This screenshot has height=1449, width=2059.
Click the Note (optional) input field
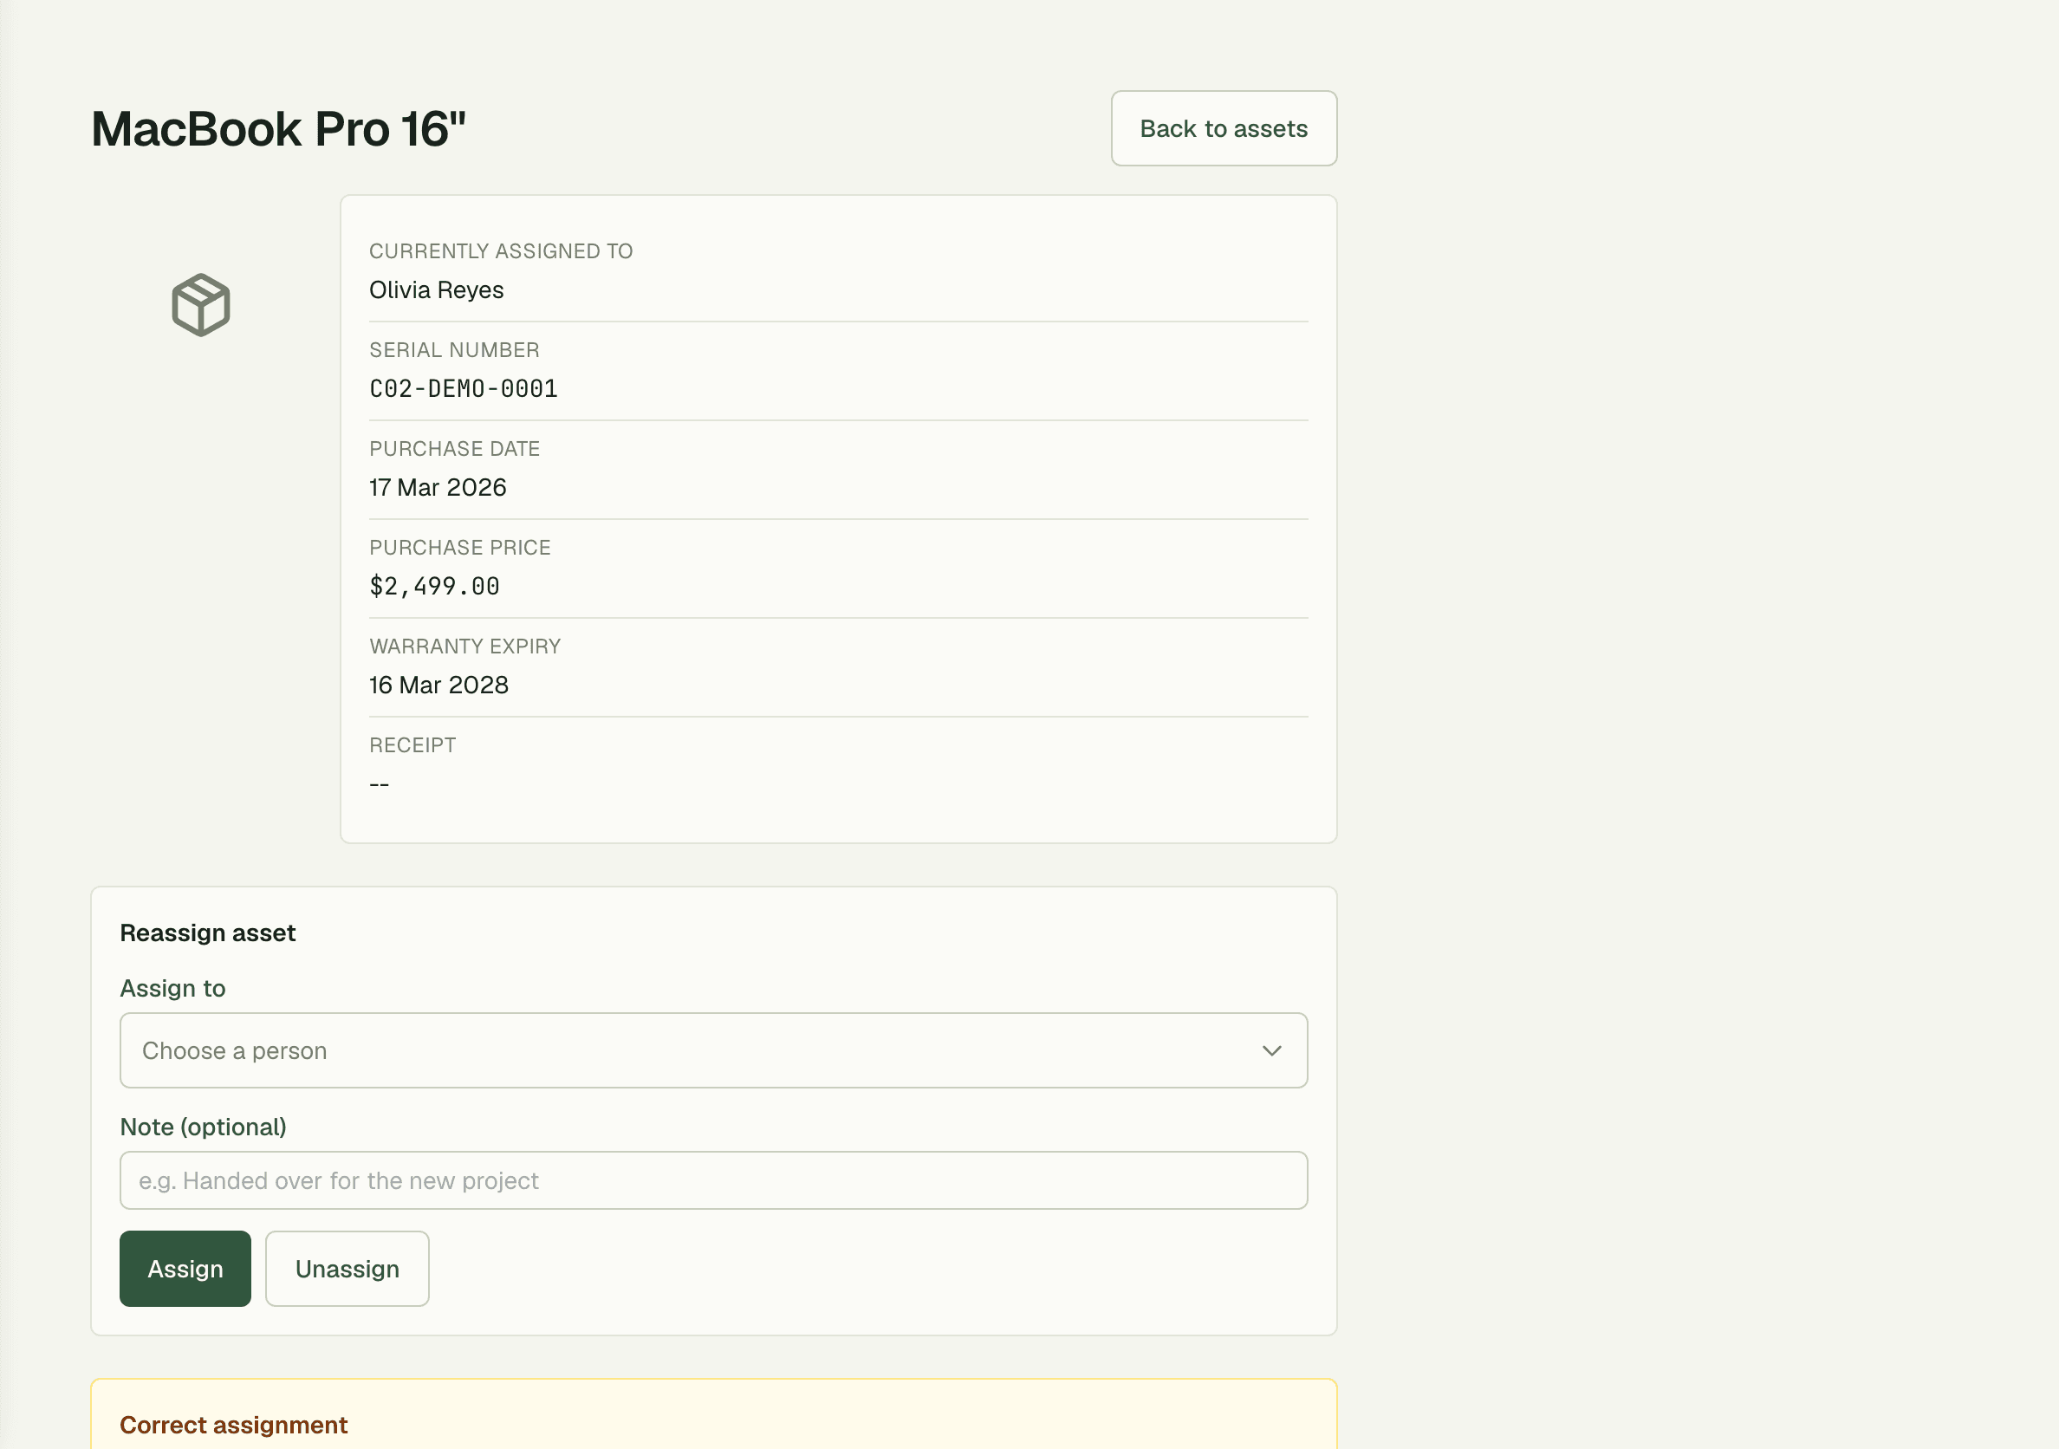pos(713,1180)
